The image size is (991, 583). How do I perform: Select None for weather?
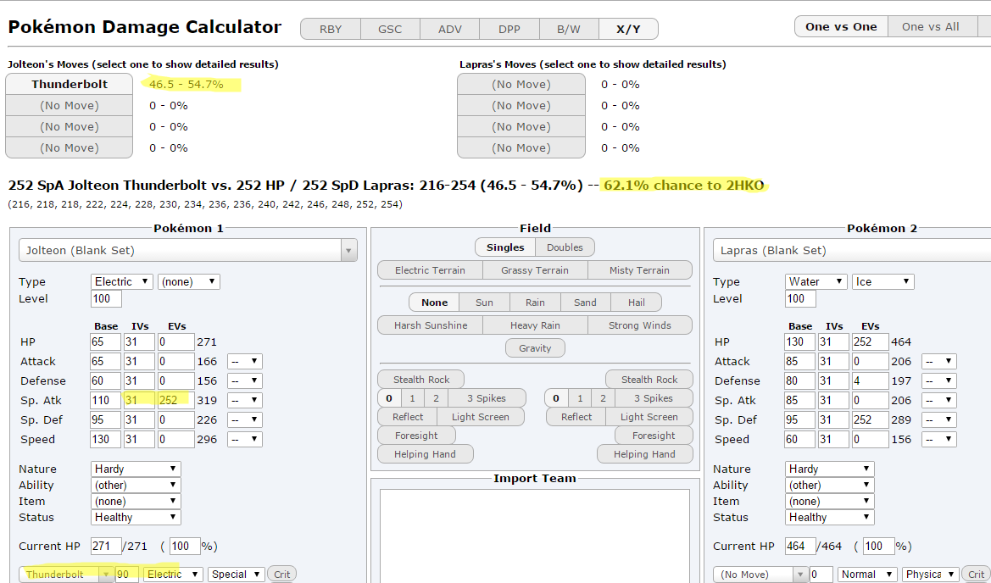[434, 303]
